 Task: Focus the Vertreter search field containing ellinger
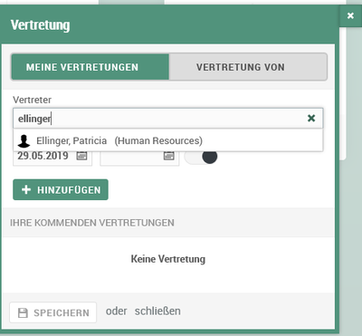(x=168, y=119)
